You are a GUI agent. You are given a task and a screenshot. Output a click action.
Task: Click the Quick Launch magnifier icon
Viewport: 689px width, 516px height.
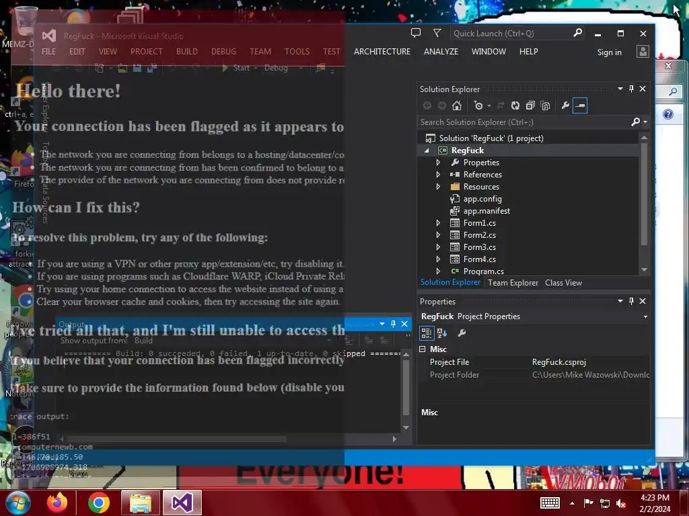[577, 33]
